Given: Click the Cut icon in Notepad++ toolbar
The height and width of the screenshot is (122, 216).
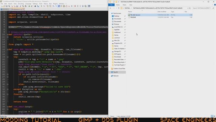Looking at the screenshot, I should (20, 6).
